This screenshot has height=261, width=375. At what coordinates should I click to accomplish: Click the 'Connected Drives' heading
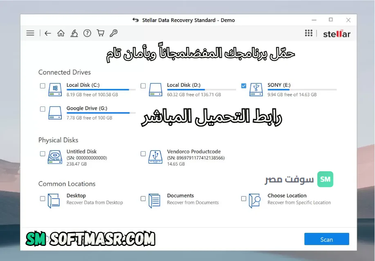pos(65,72)
